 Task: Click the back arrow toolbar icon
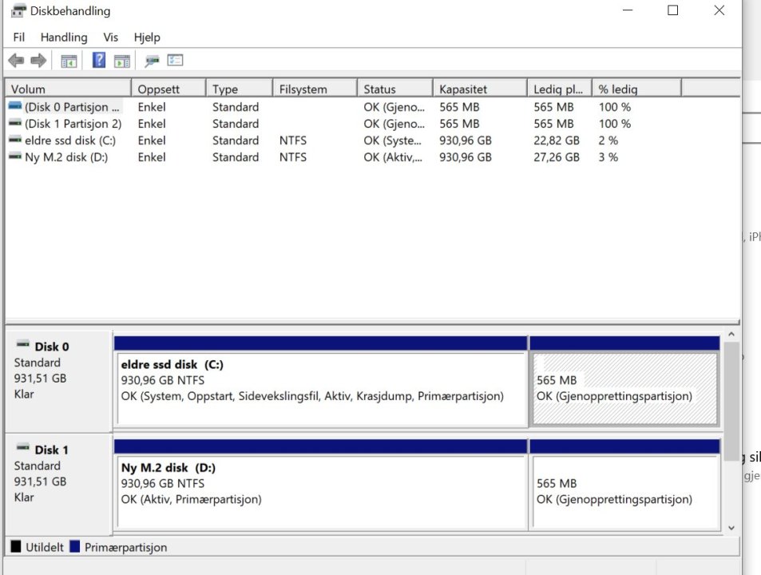coord(16,61)
